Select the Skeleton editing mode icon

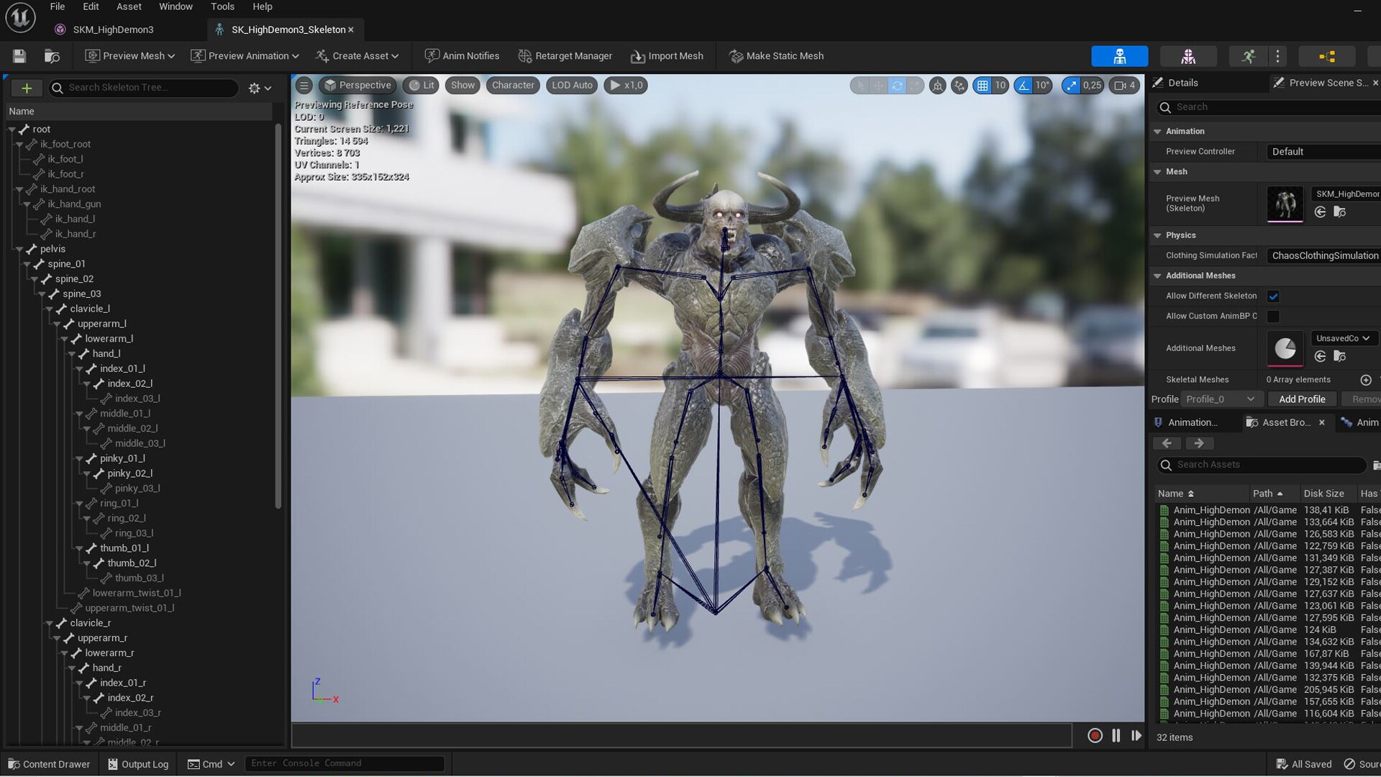point(1120,56)
